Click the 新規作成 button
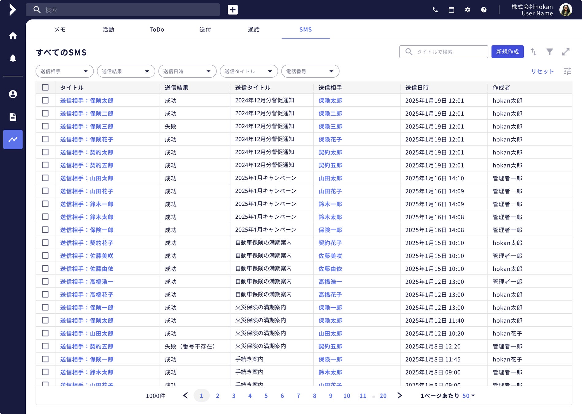The width and height of the screenshot is (582, 414). [x=507, y=52]
